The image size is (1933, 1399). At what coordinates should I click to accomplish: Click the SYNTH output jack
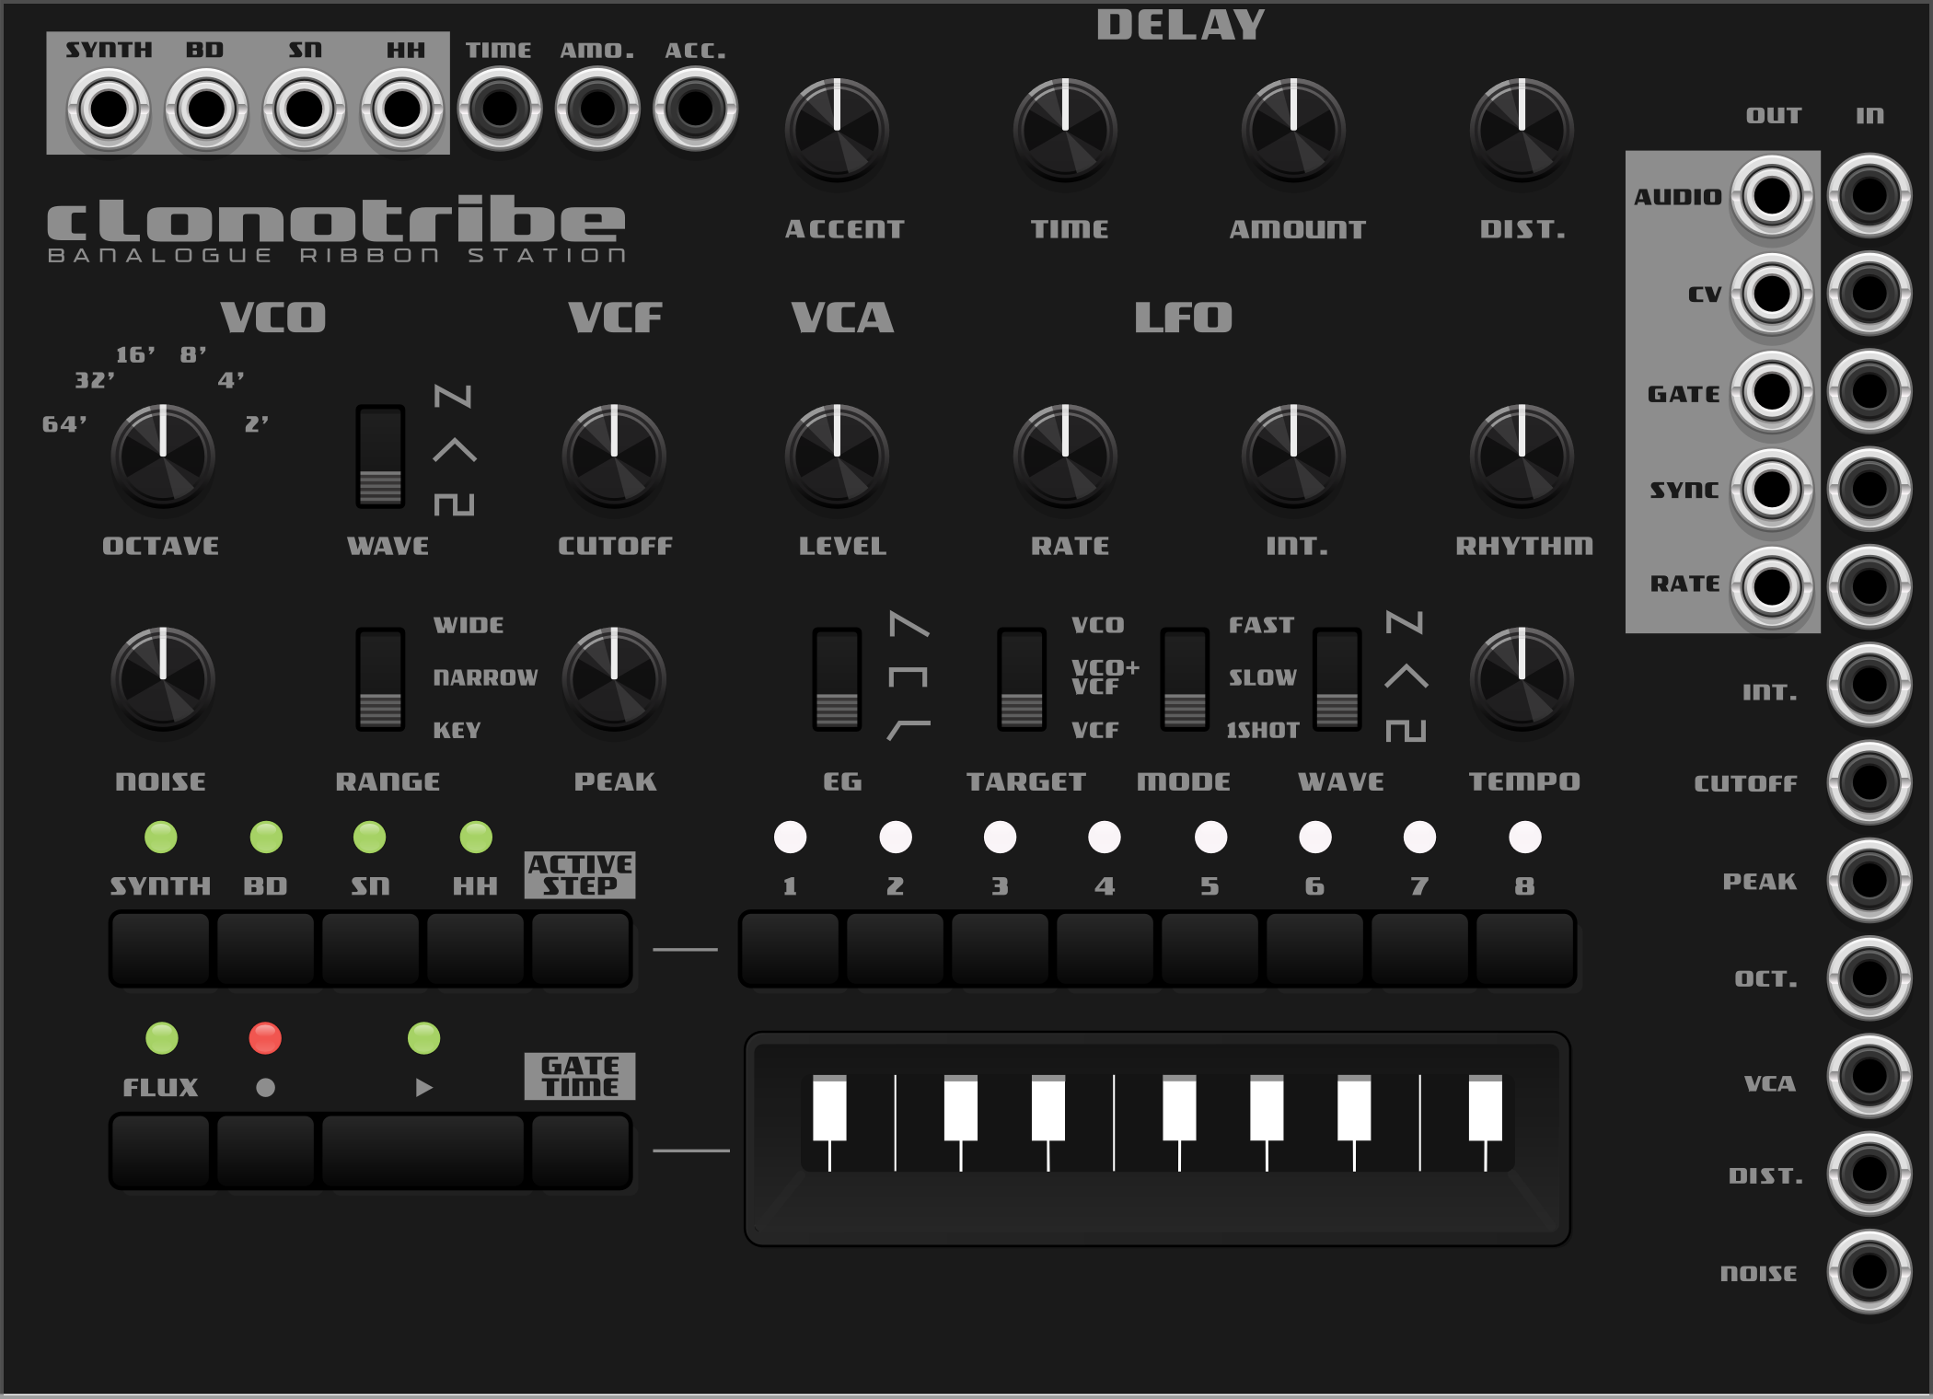click(109, 110)
